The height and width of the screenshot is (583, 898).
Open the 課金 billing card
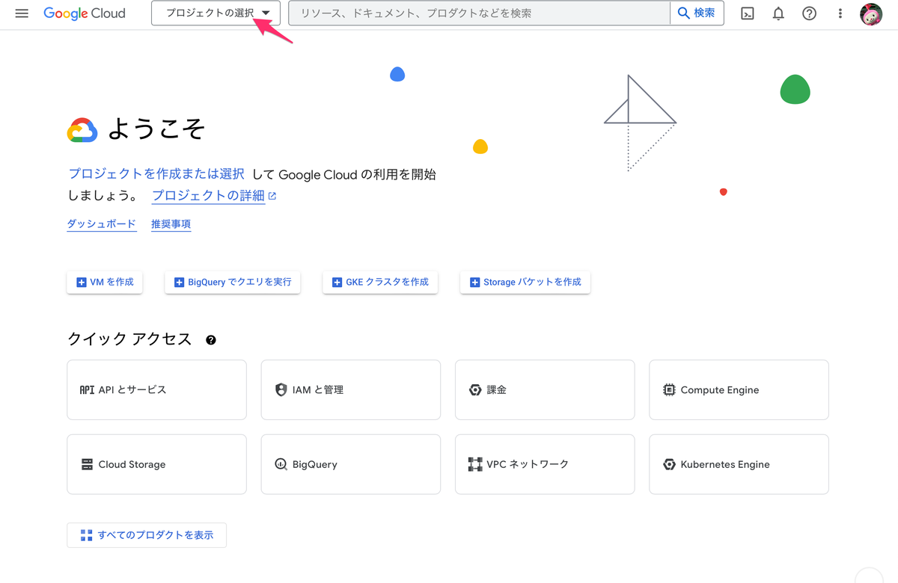tap(545, 389)
